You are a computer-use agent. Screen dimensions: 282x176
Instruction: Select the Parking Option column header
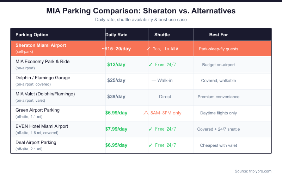point(32,35)
